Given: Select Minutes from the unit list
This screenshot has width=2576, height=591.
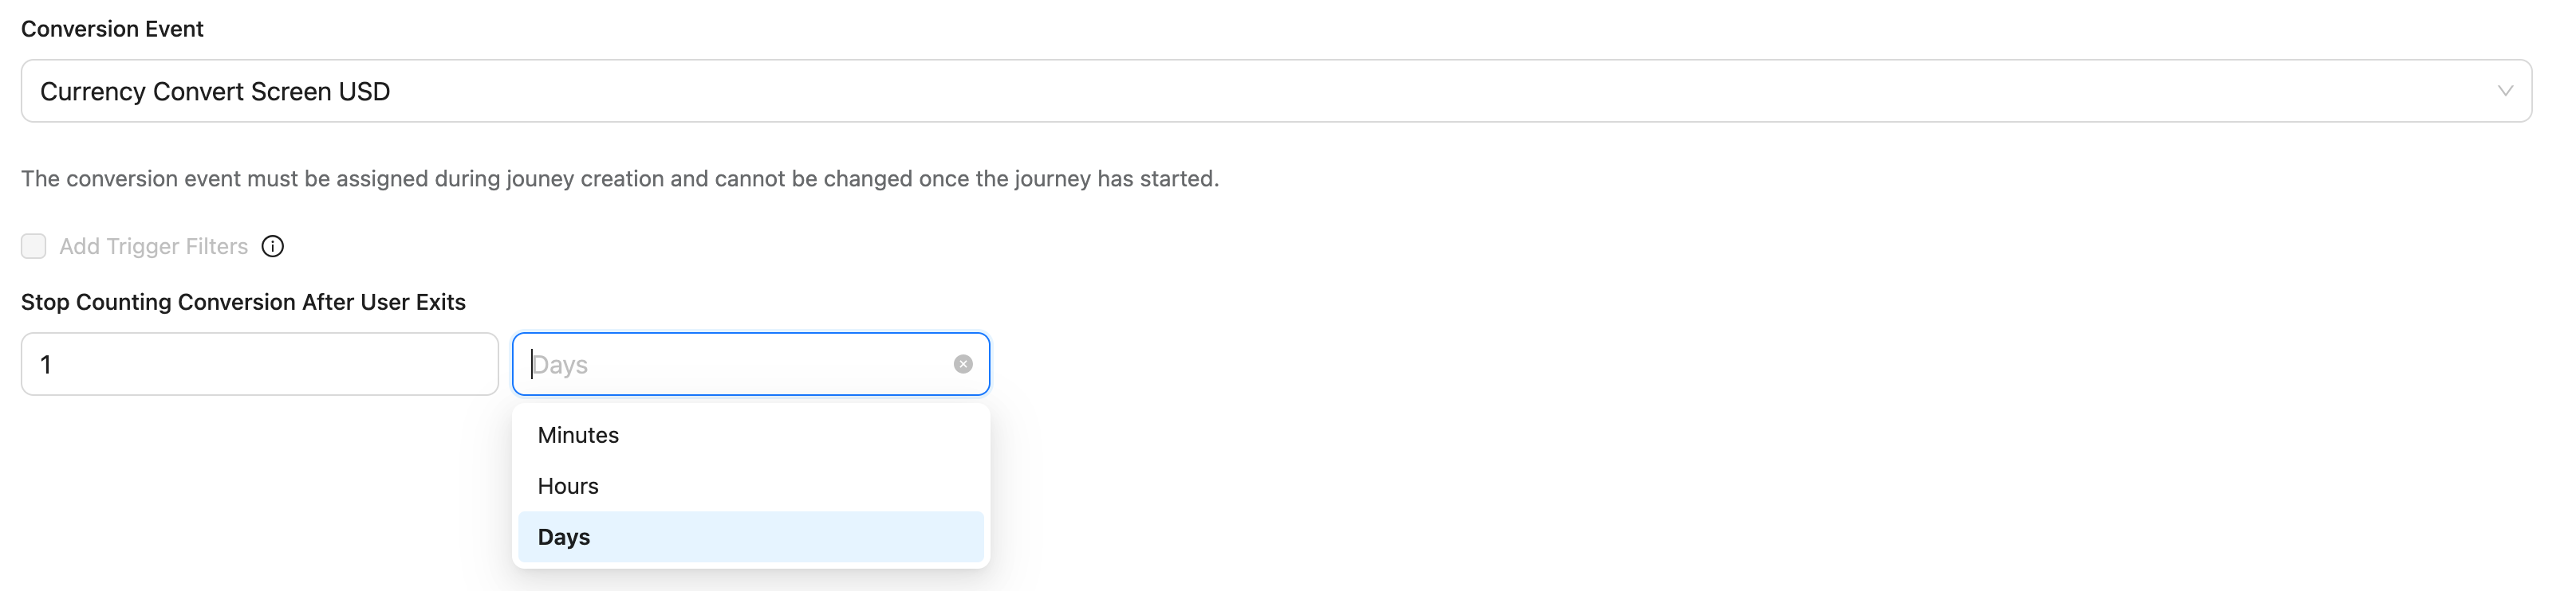Looking at the screenshot, I should click(x=750, y=435).
